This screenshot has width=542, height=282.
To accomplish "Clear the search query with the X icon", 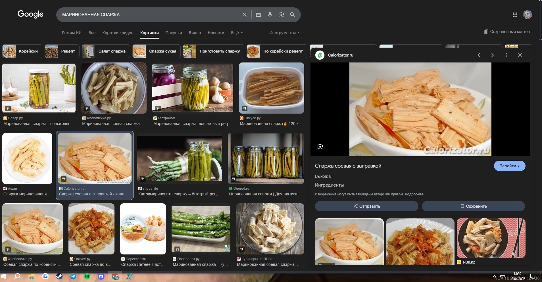I will (x=244, y=15).
